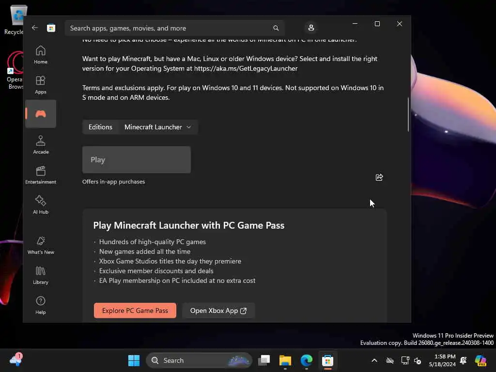Image resolution: width=496 pixels, height=372 pixels.
Task: Click 'New games added all the time' bullet
Action: [145, 251]
